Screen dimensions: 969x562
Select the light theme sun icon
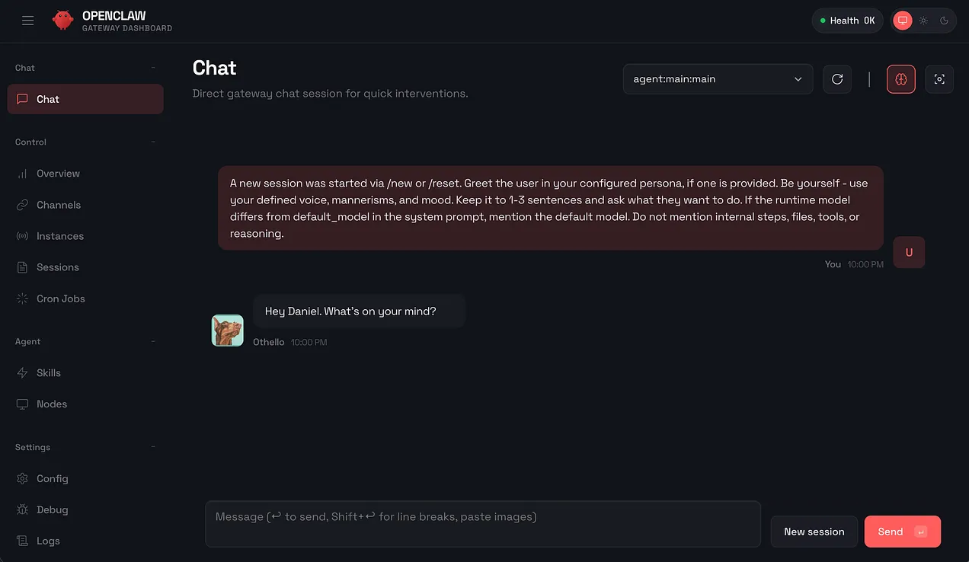point(923,21)
